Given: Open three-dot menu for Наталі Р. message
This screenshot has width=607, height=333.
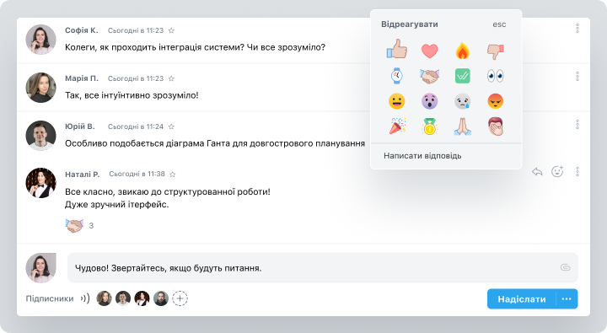Looking at the screenshot, I should (577, 171).
